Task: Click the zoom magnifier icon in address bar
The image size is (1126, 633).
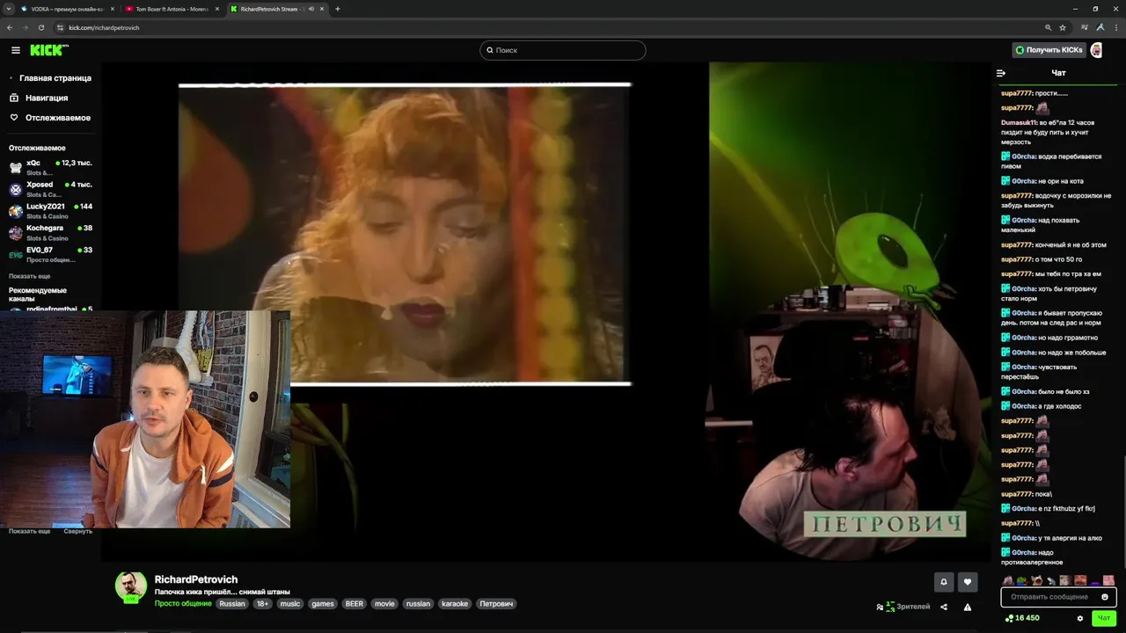Action: [1049, 27]
